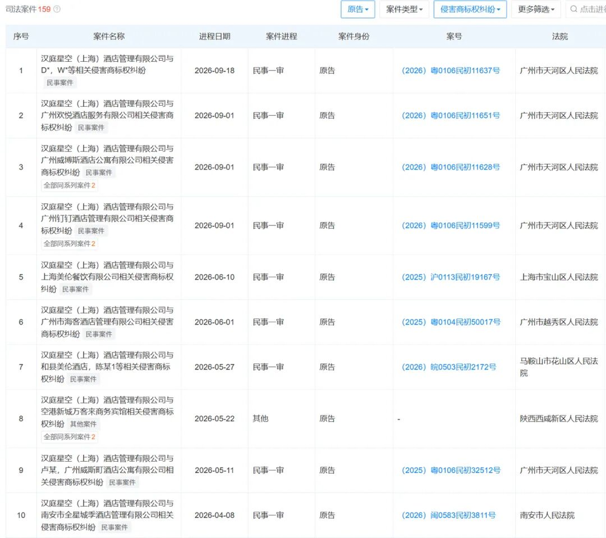Click date 2026-06-10
606x538 pixels.
coord(215,277)
